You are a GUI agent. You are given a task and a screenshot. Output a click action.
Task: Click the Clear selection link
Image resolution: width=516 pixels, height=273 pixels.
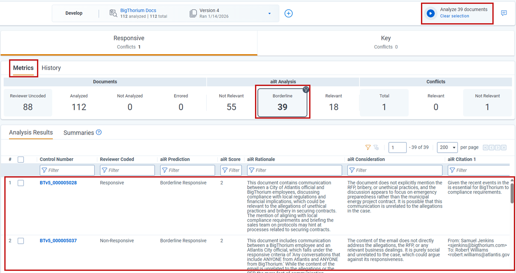(455, 16)
